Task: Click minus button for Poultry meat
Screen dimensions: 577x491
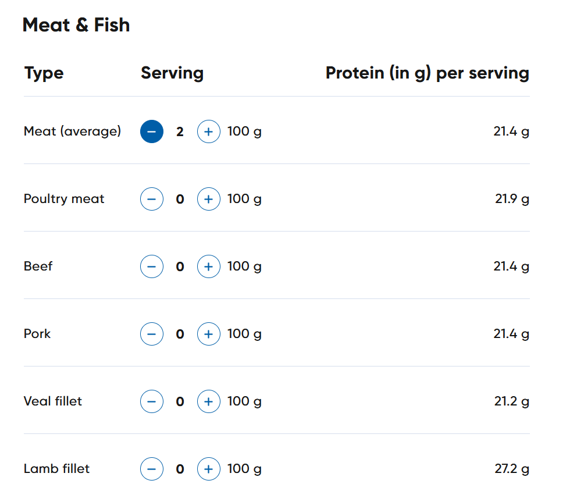Action: (152, 199)
